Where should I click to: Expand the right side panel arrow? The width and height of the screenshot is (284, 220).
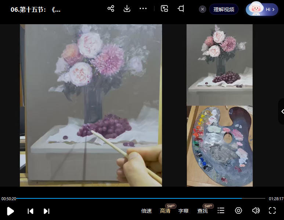(282, 111)
